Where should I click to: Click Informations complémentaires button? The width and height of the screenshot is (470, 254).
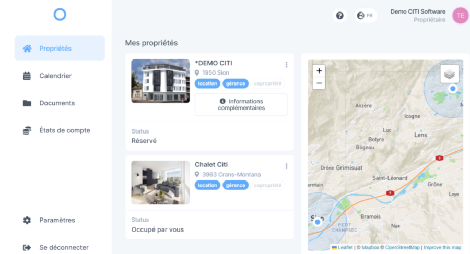pos(241,105)
